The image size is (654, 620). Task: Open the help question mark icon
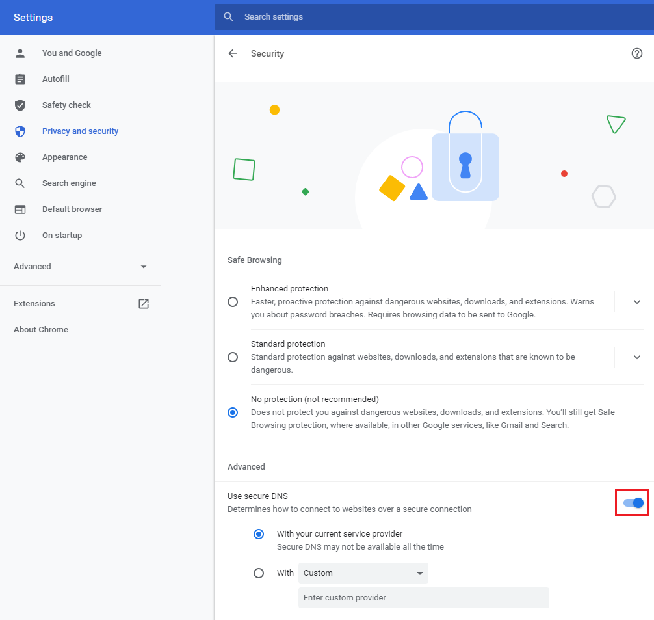tap(636, 53)
